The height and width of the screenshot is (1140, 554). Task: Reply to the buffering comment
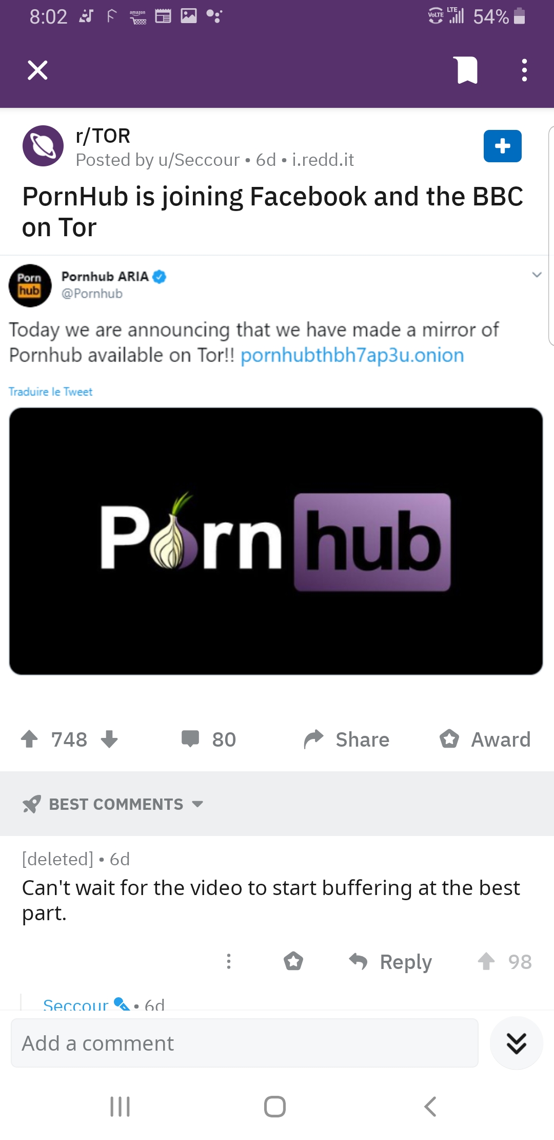390,961
